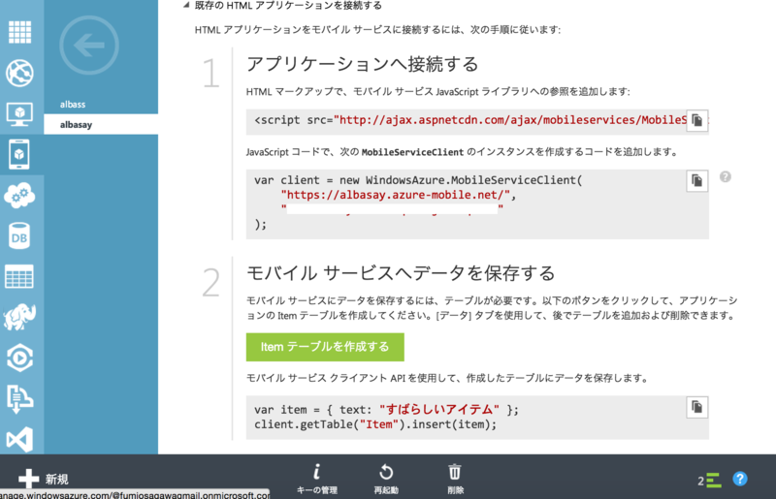The image size is (776, 499).
Task: Click the アプリケーションへ接続する heading
Action: click(x=362, y=64)
